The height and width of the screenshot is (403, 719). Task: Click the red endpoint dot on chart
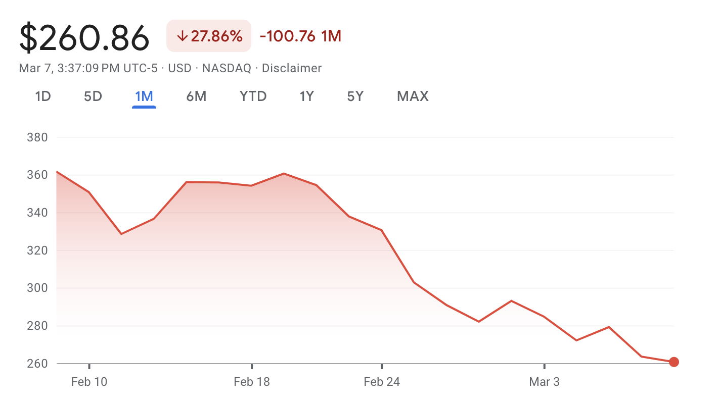point(674,362)
